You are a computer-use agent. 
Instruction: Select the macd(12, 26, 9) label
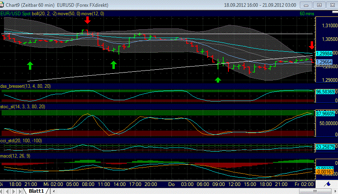pos(15,156)
